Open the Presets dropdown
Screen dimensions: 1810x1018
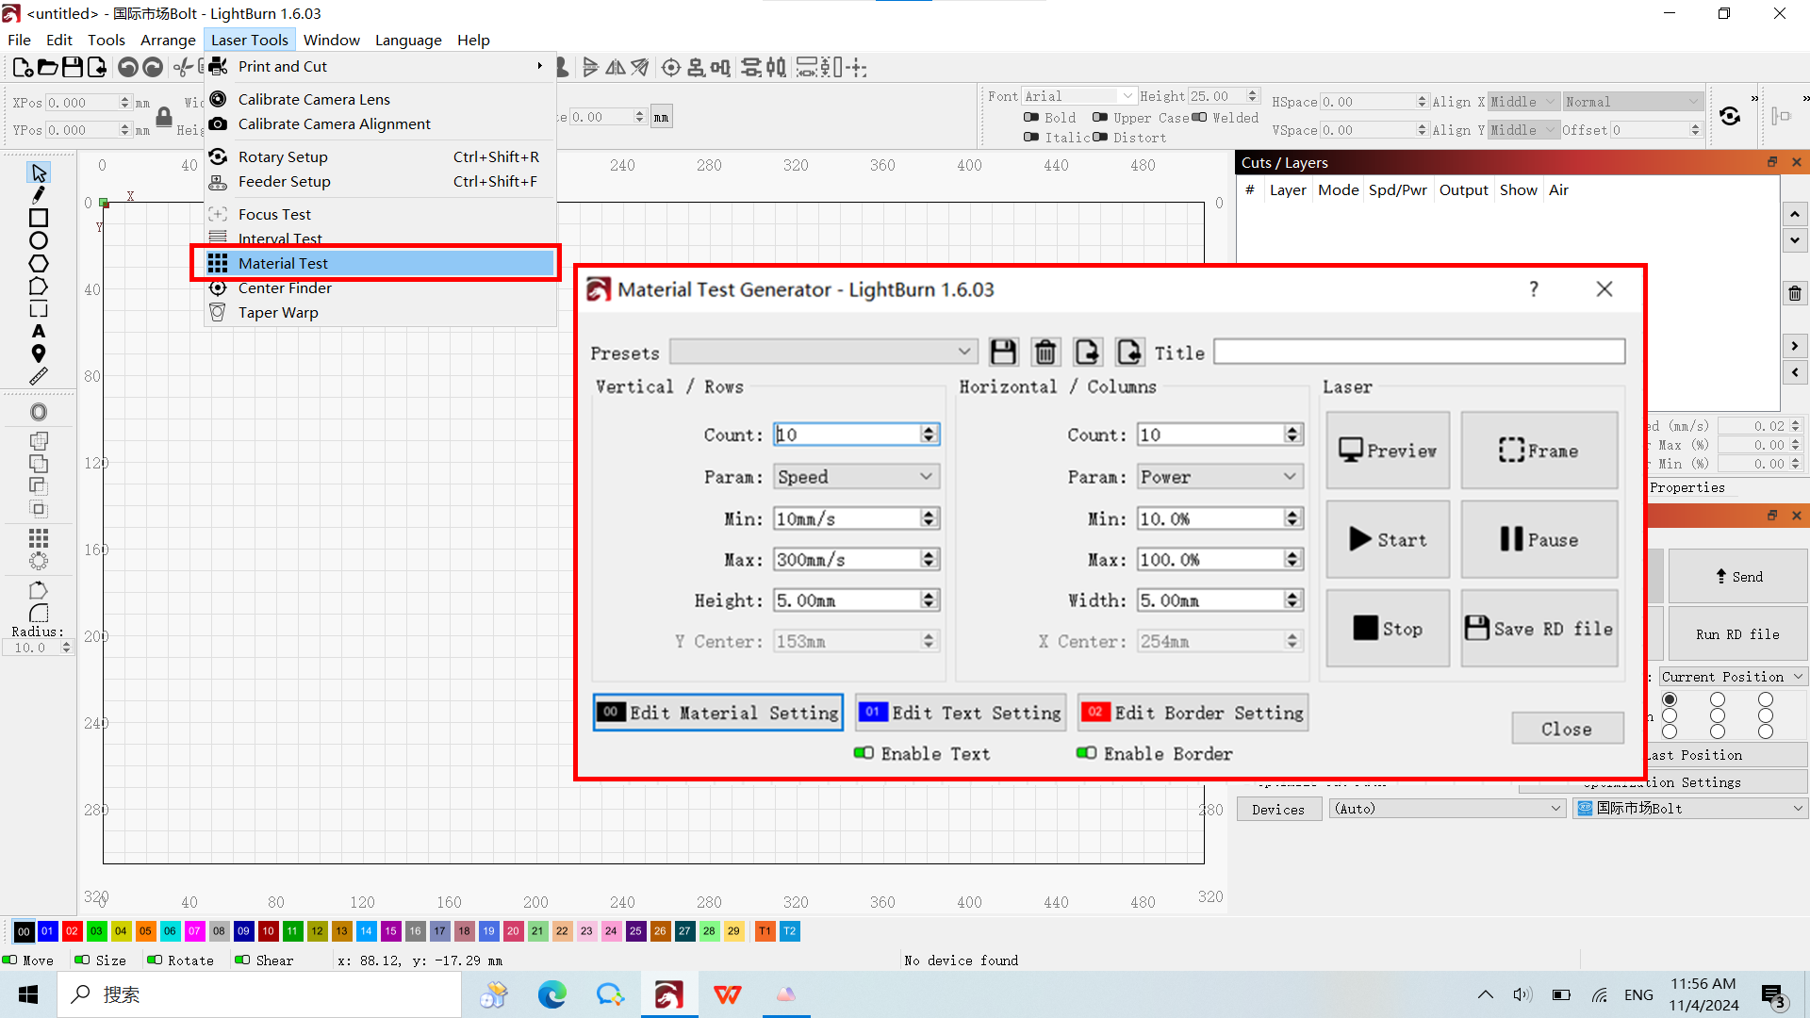click(823, 352)
